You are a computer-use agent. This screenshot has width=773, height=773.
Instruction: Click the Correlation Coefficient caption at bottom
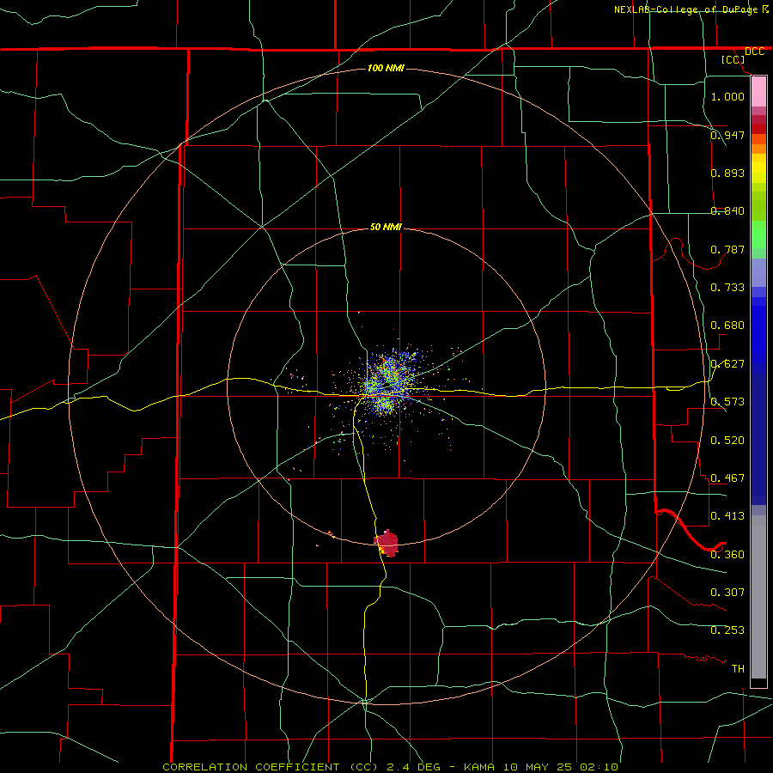tap(390, 767)
